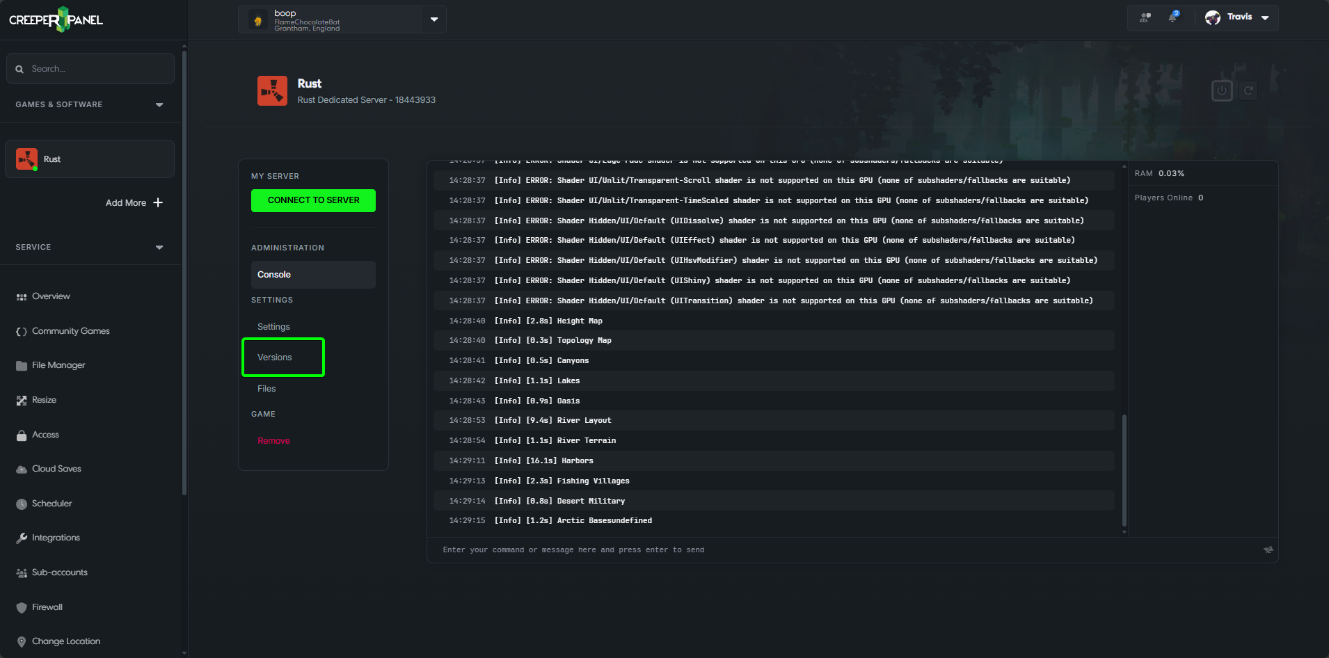Click the "River Layout" console line

774,421
